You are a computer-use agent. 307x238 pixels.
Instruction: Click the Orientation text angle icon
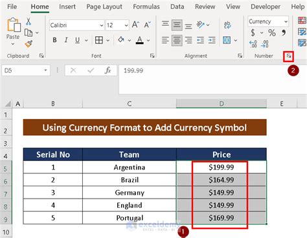[201, 25]
